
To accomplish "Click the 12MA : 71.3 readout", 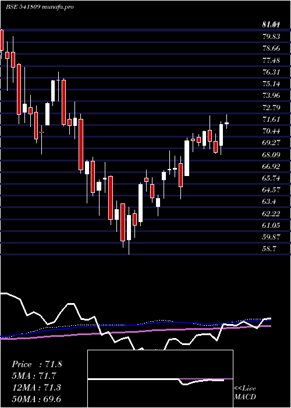I will [x=36, y=388].
